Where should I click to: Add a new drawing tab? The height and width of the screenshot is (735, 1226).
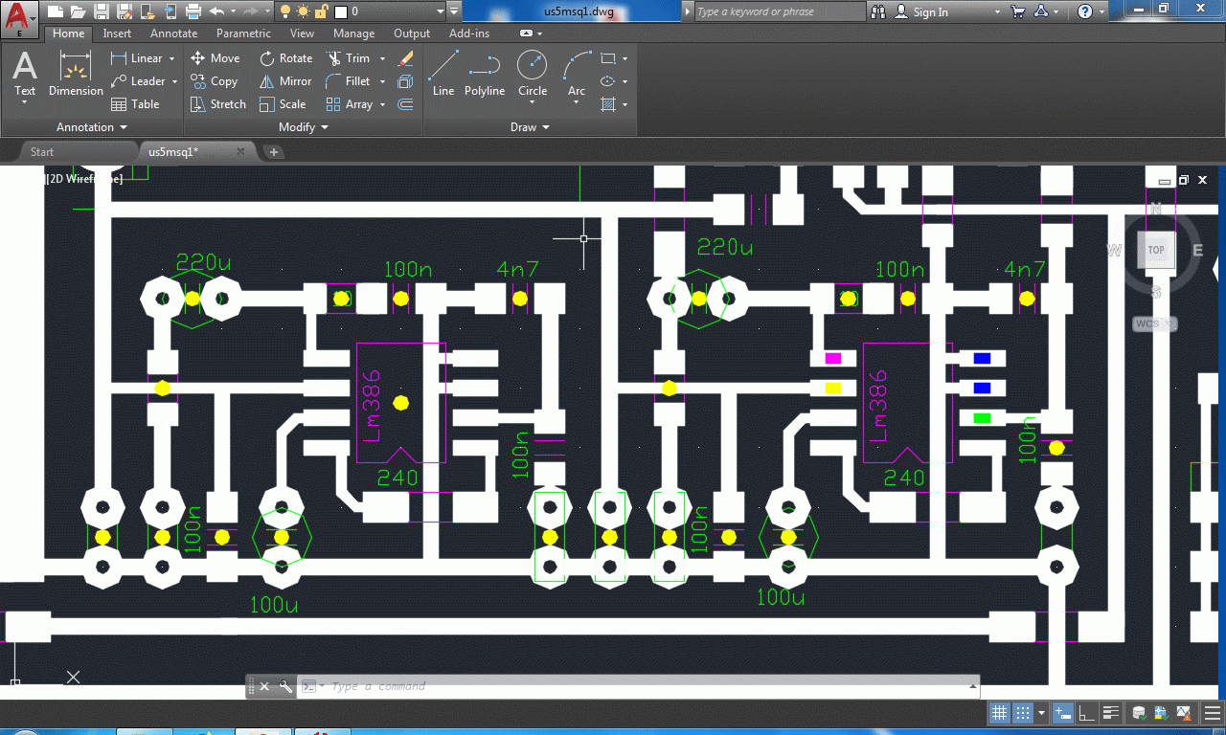[273, 152]
